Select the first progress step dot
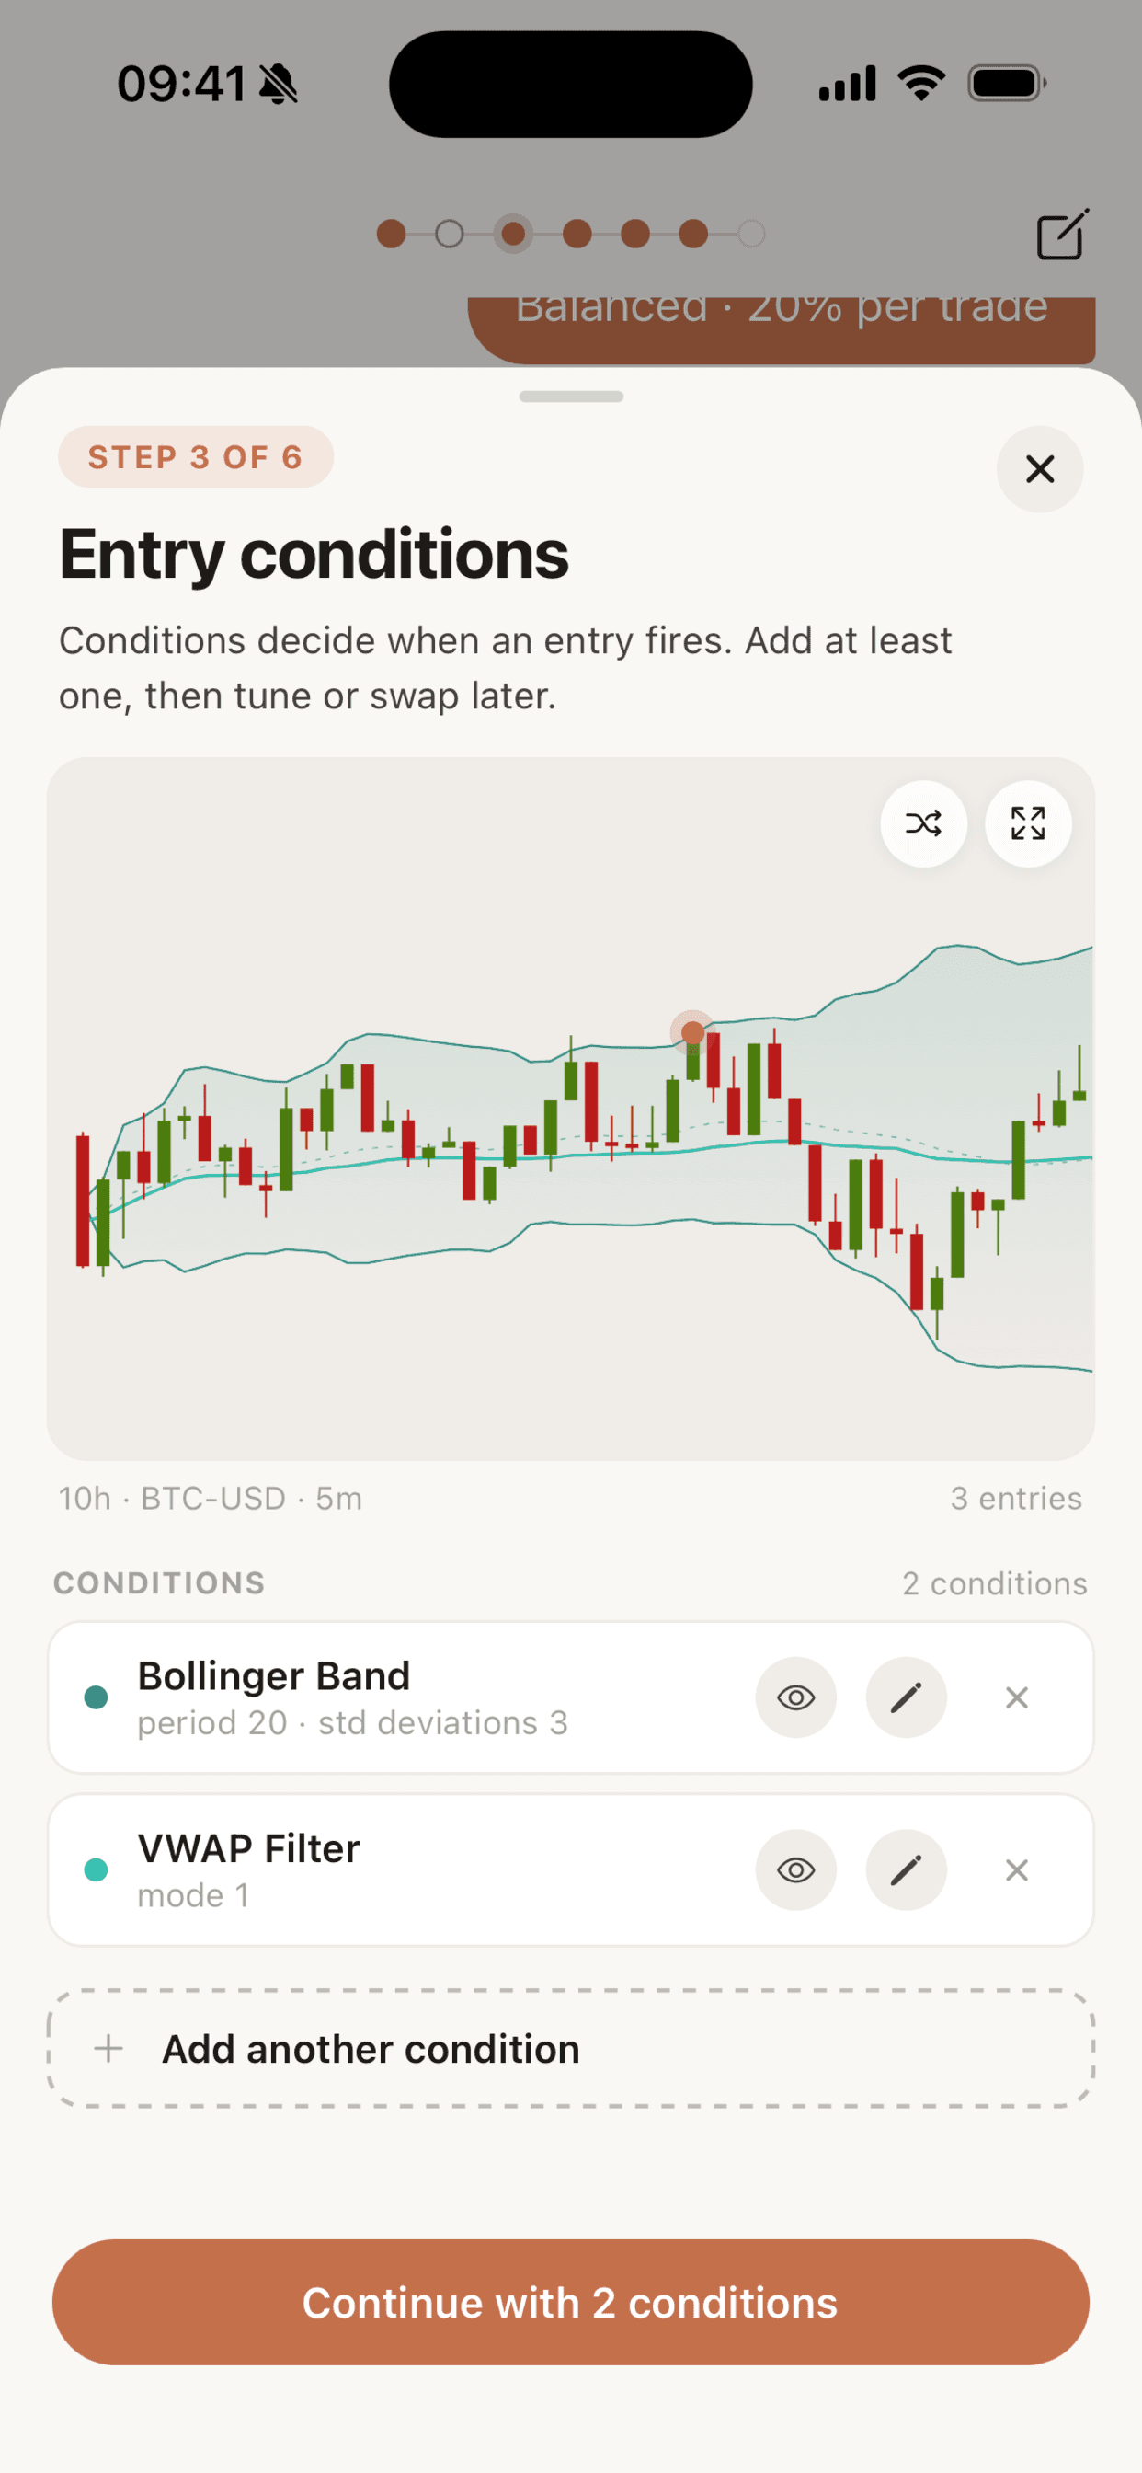Image resolution: width=1142 pixels, height=2473 pixels. pos(391,234)
